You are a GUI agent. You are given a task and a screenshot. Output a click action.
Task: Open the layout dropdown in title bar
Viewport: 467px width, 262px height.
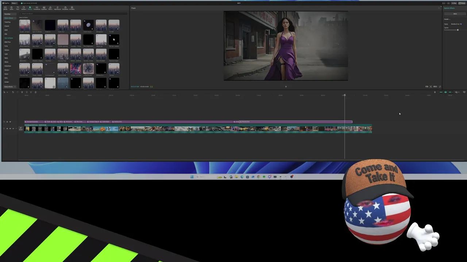point(445,3)
